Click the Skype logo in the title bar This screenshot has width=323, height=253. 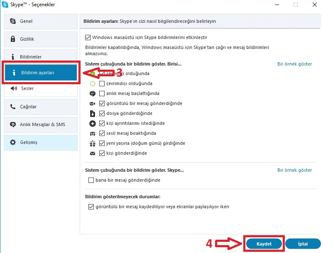click(x=5, y=4)
